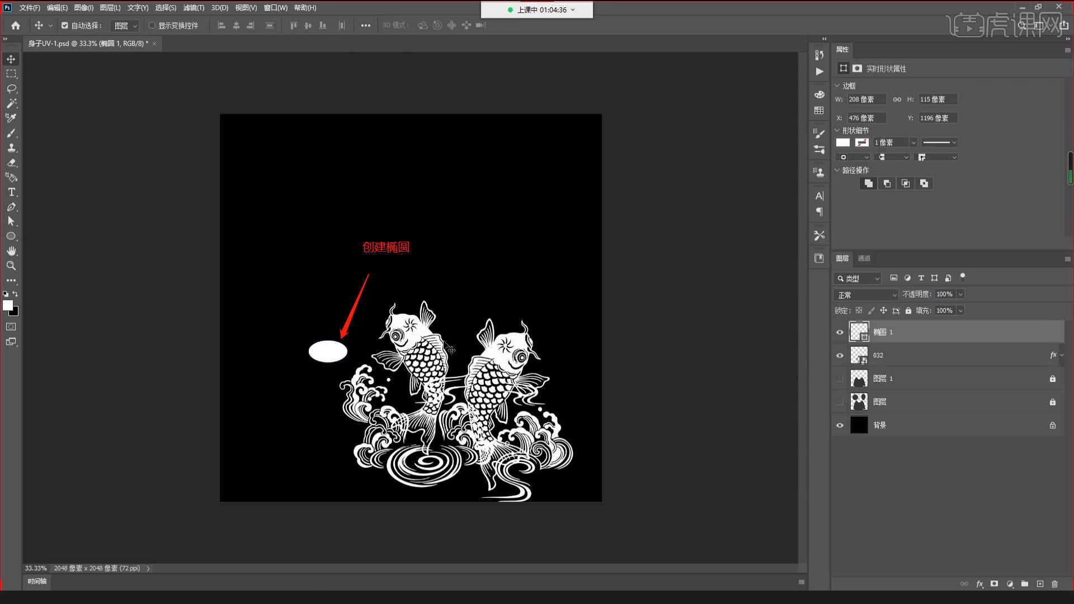Open the 文件(F) menu
The width and height of the screenshot is (1074, 604).
tap(30, 8)
